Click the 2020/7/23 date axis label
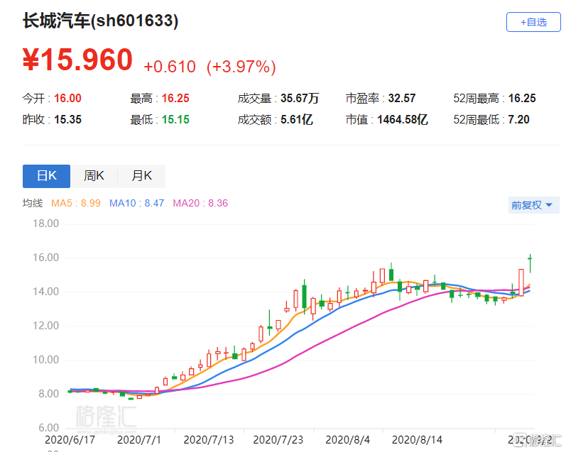The image size is (566, 452). pos(278,440)
